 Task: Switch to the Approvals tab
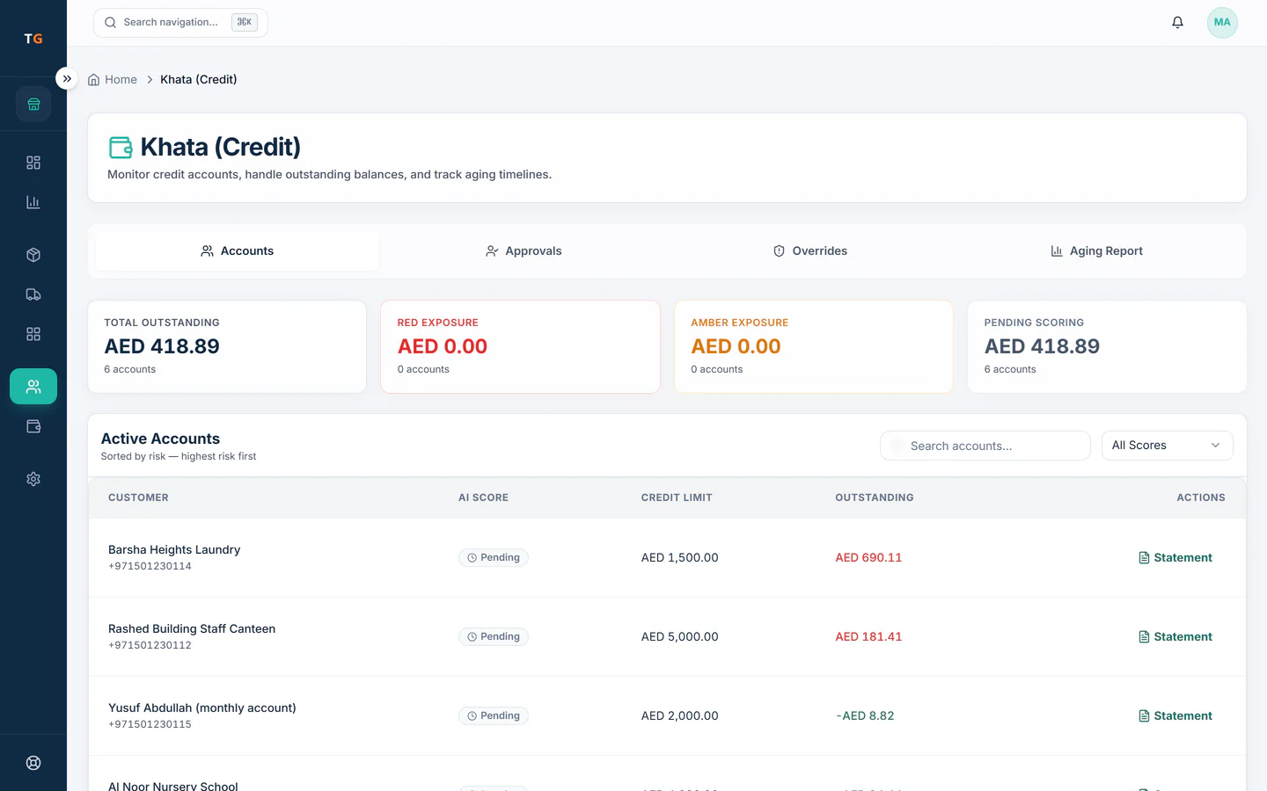pos(524,251)
